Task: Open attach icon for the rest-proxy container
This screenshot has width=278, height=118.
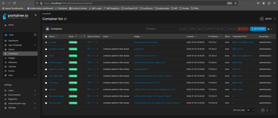Action: coord(97,83)
